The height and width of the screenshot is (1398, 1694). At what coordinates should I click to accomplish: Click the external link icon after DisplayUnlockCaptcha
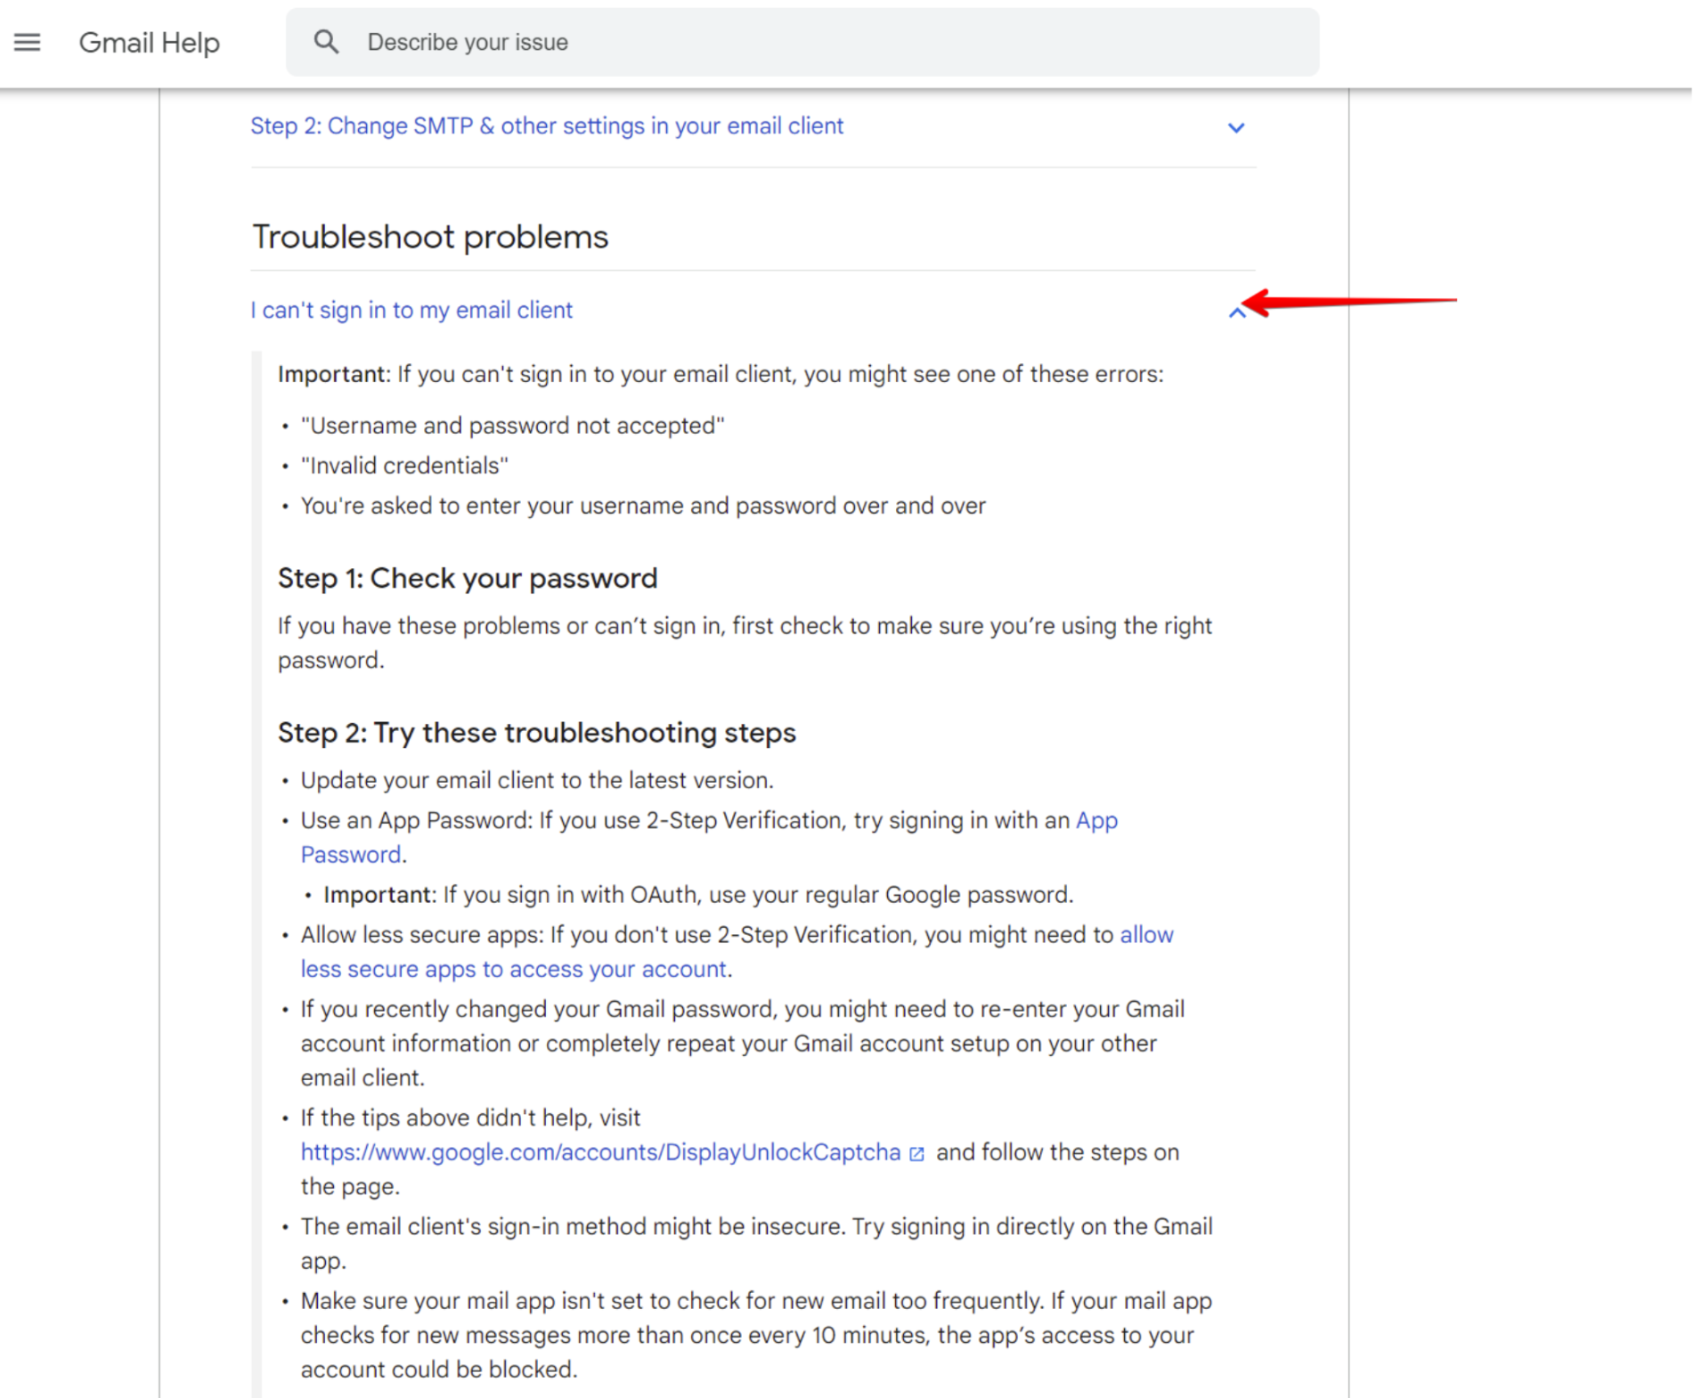click(x=916, y=1154)
